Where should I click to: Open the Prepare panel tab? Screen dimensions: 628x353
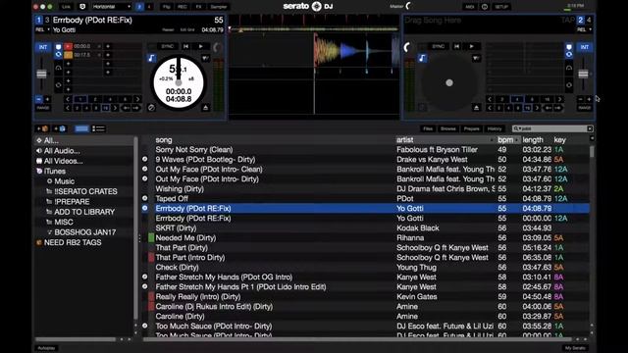pyautogui.click(x=471, y=128)
